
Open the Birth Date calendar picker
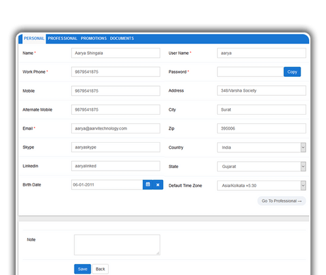(148, 184)
